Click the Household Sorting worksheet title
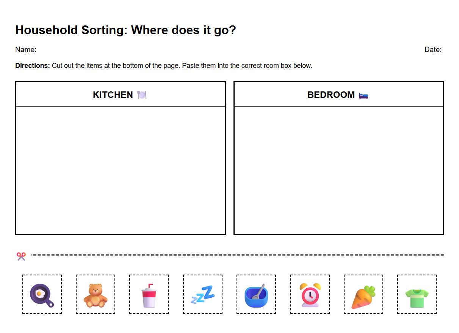Screen dimensions: 459x333 pyautogui.click(x=125, y=30)
